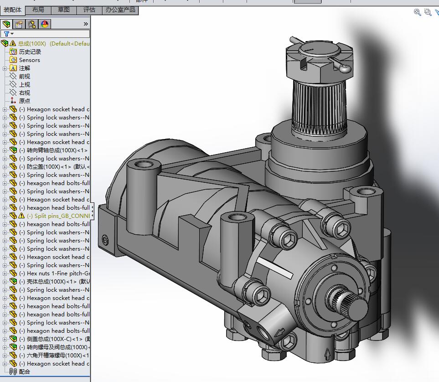Viewport: 439px width, 382px height.
Task: Click the 配合 mates paperclip icon
Action: [x=13, y=372]
